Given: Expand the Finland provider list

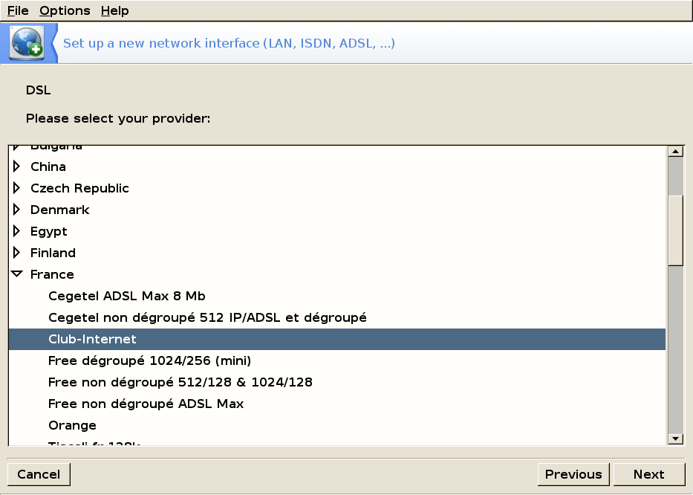Looking at the screenshot, I should 17,253.
